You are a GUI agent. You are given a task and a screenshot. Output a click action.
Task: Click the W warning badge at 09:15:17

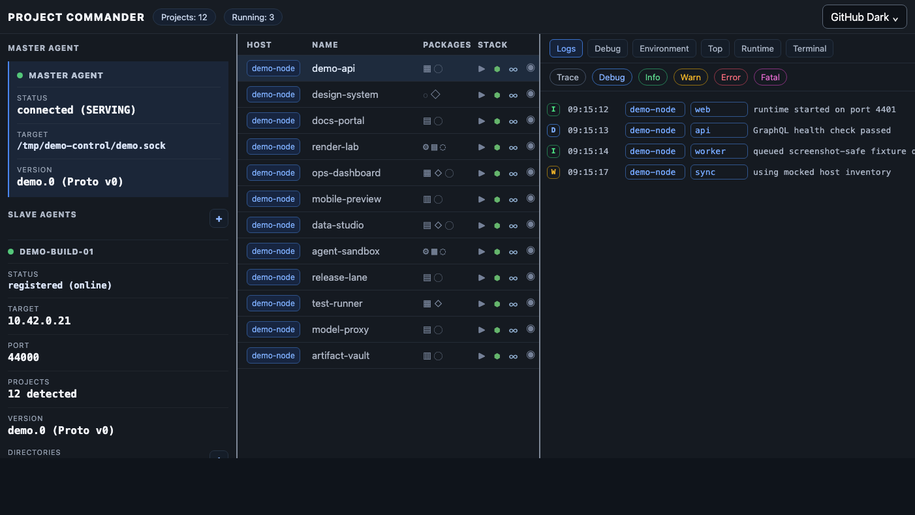coord(553,172)
